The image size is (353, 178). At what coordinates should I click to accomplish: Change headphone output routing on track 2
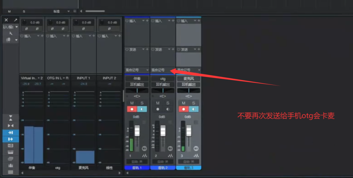click(163, 85)
